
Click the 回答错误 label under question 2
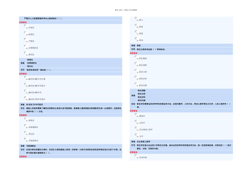[23, 74]
